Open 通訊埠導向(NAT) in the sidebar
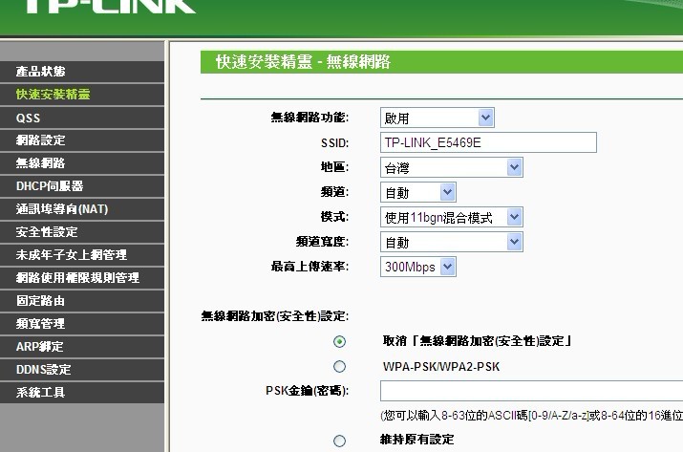Image resolution: width=683 pixels, height=452 pixels. point(82,209)
